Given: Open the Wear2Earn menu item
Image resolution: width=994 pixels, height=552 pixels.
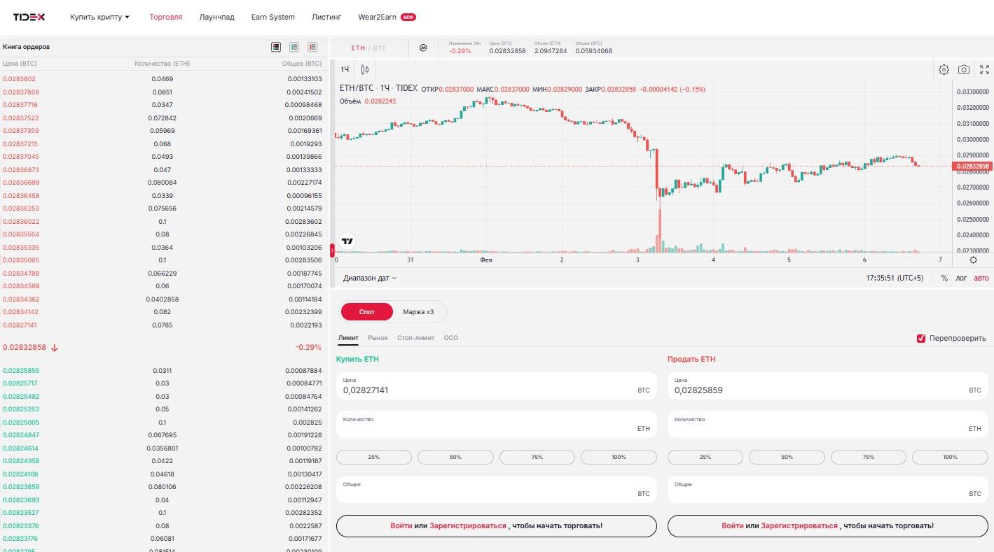Looking at the screenshot, I should click(x=377, y=17).
